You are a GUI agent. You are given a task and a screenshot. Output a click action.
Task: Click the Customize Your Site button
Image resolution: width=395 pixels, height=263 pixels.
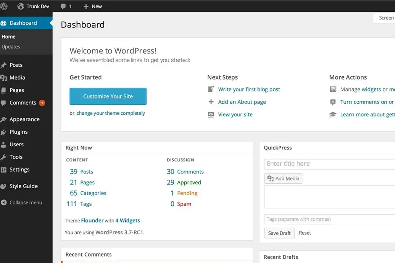[108, 96]
